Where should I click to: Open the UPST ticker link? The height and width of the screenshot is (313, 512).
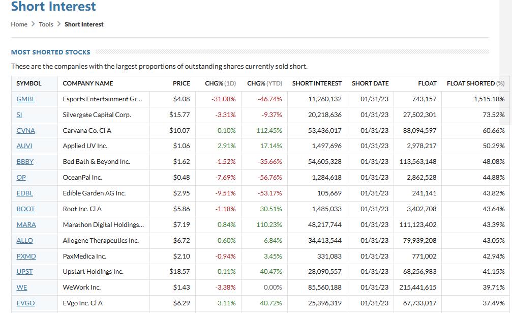[x=24, y=271]
